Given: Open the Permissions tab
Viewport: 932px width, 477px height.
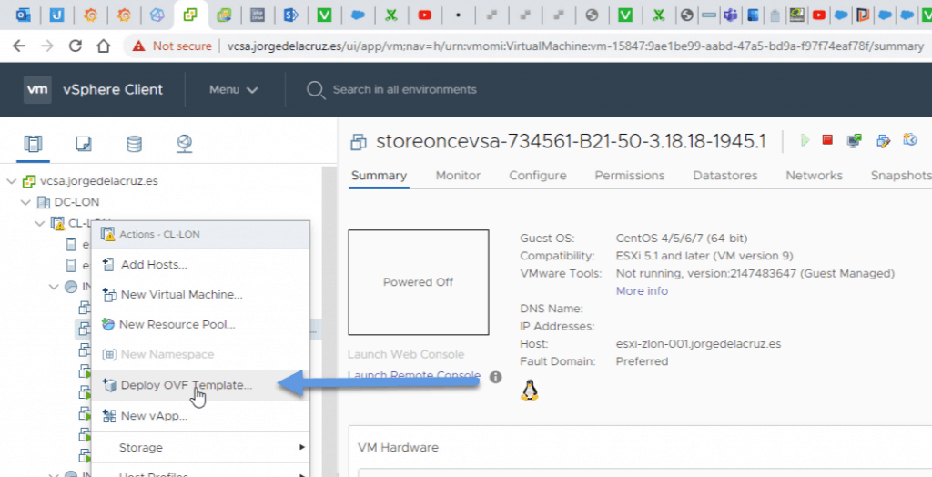Looking at the screenshot, I should click(x=630, y=176).
